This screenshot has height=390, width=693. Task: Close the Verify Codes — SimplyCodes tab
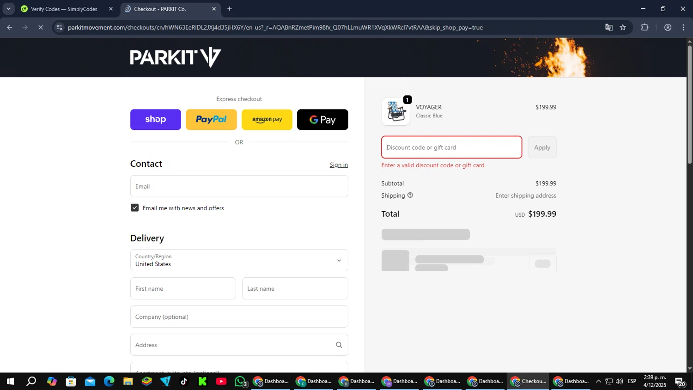[x=111, y=9]
